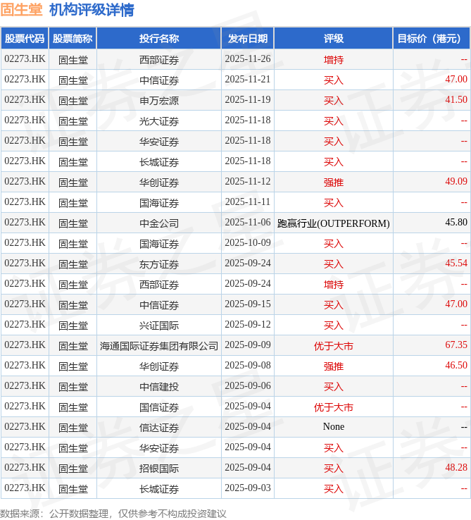Click 强推 rating dated 2025-11-12
This screenshot has height=520, width=471.
(334, 182)
